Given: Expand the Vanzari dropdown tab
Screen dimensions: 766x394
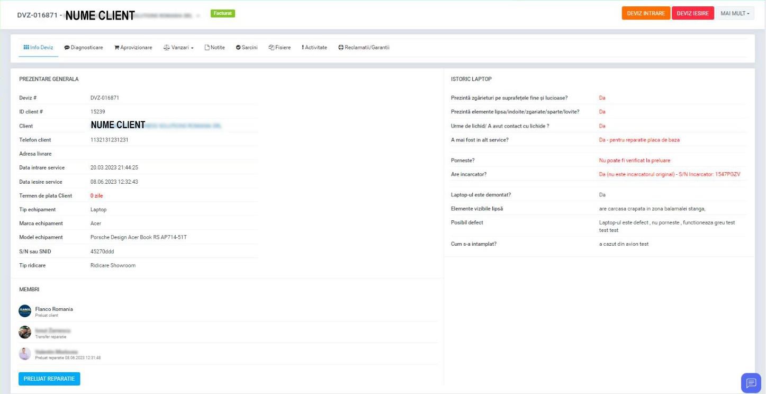Looking at the screenshot, I should [178, 48].
